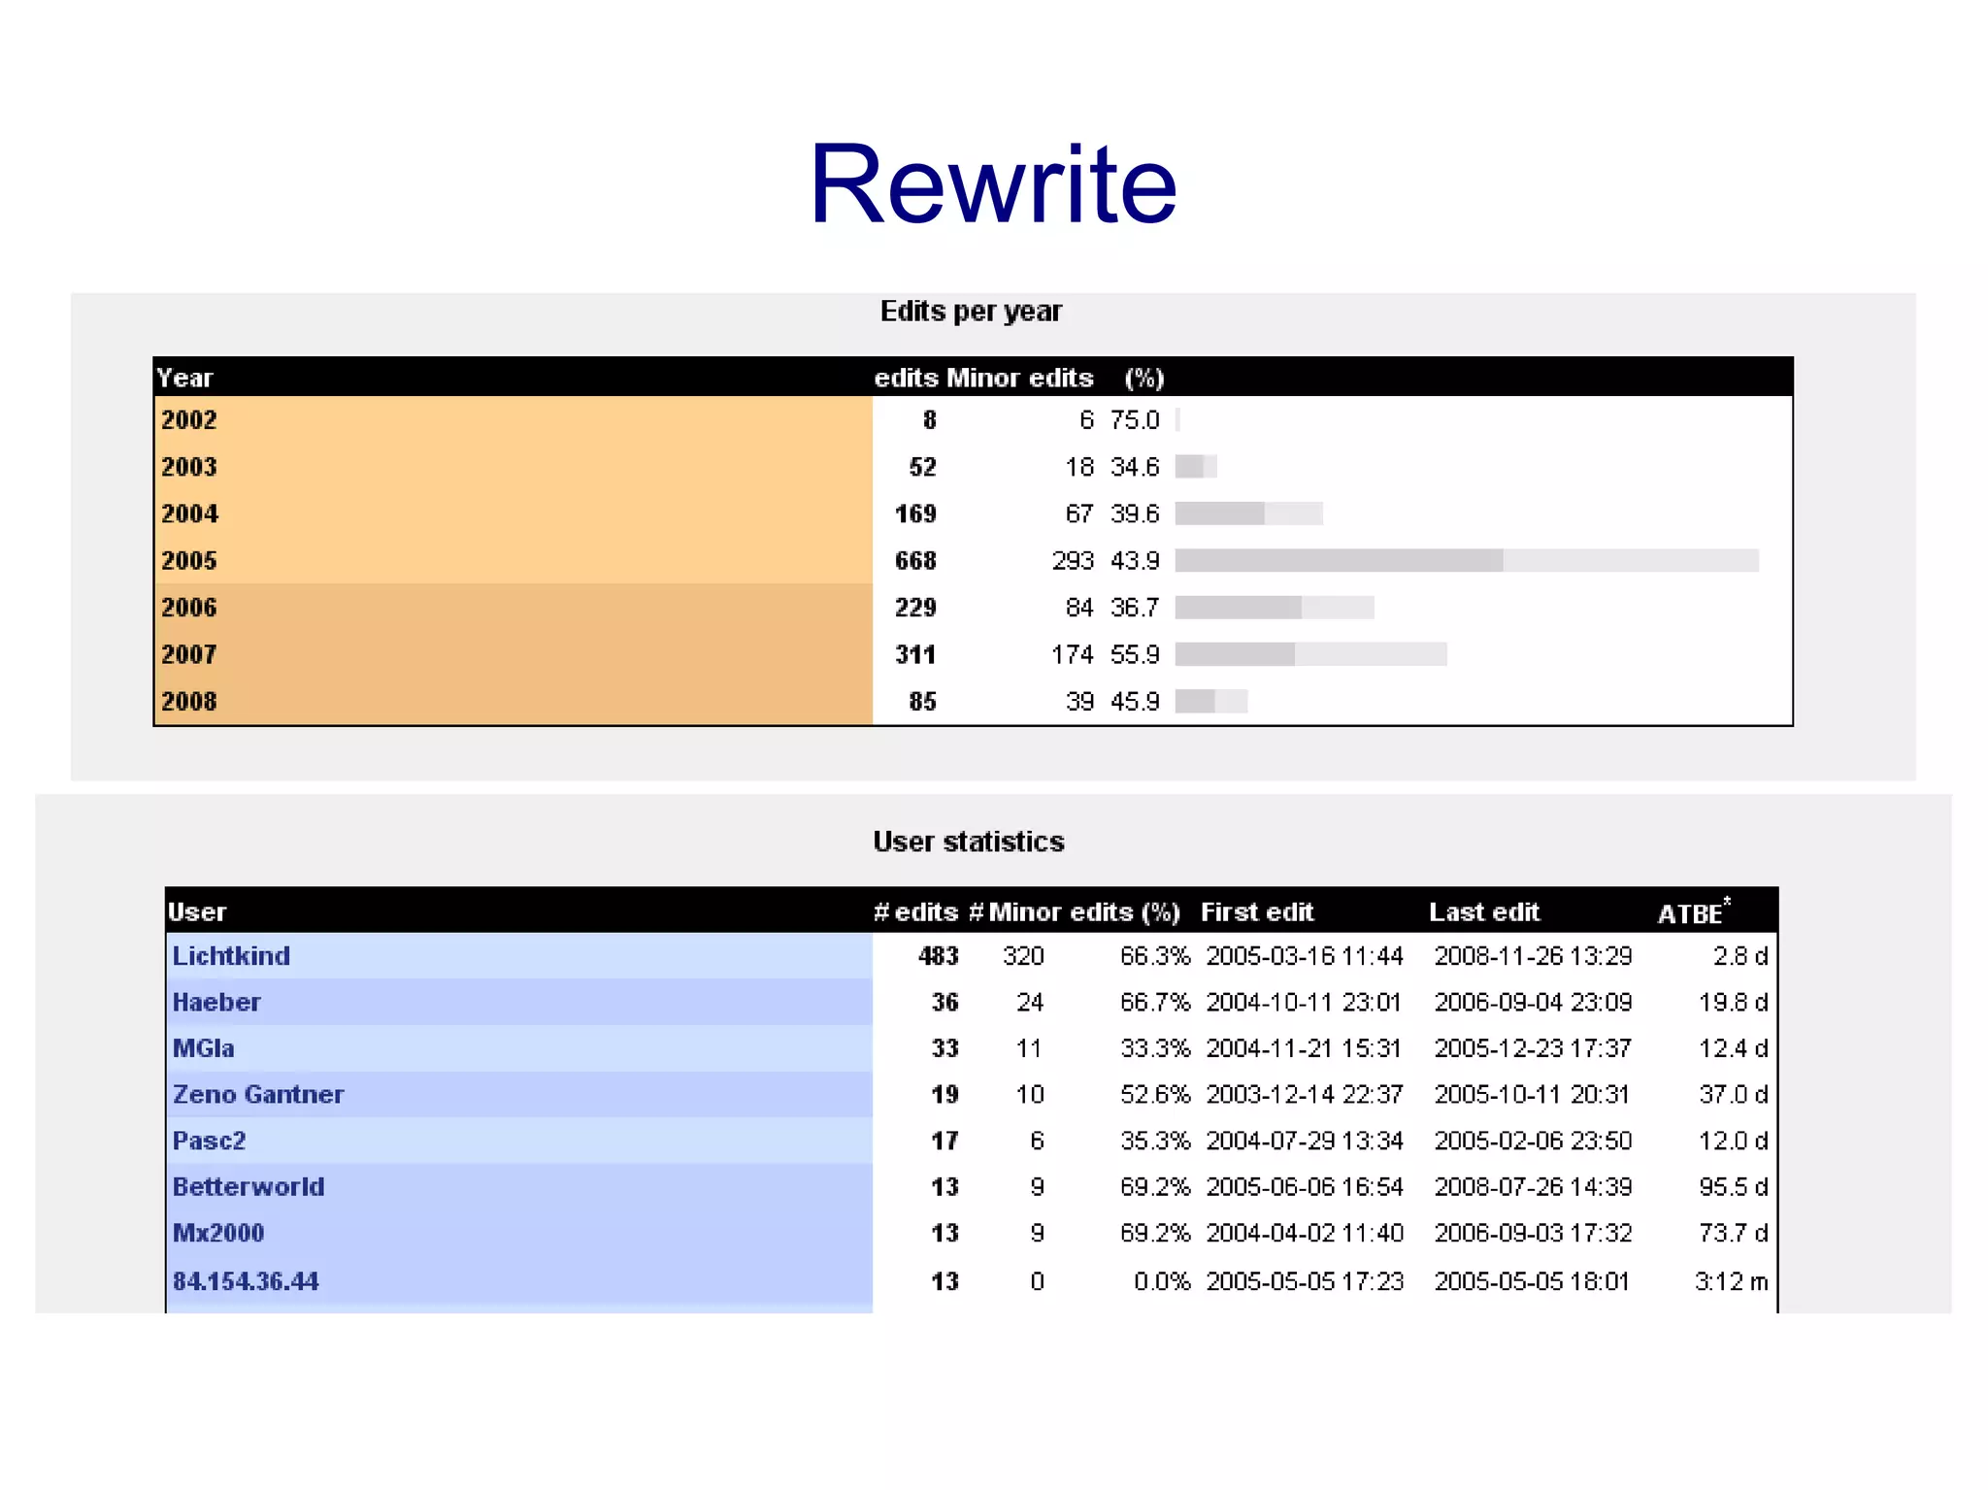The image size is (1988, 1490).
Task: Click the ATBE column header
Action: (x=1693, y=912)
